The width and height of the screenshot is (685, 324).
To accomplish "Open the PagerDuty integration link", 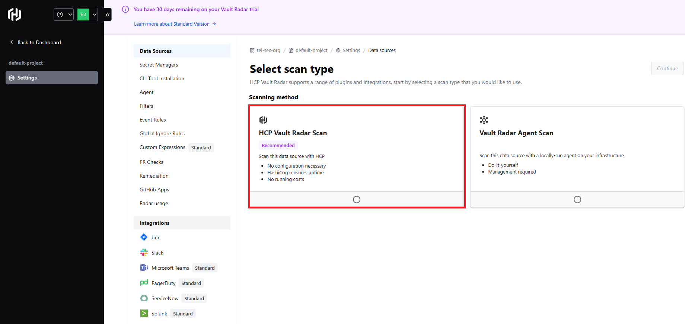I will [x=163, y=283].
